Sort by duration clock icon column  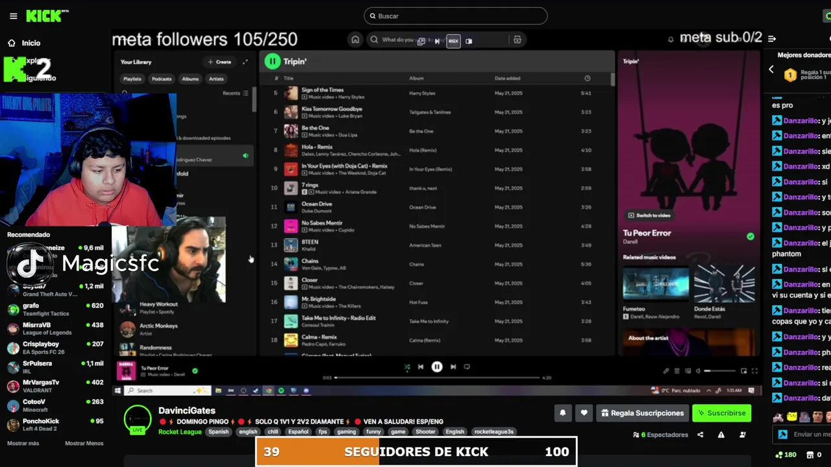point(587,78)
